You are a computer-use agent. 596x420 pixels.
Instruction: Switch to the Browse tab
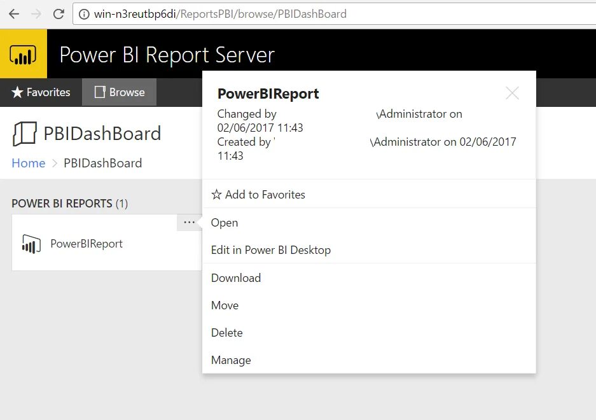click(120, 92)
